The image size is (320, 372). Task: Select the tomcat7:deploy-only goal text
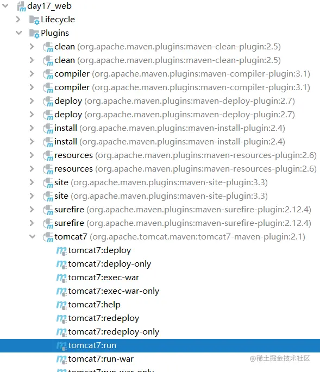click(109, 264)
